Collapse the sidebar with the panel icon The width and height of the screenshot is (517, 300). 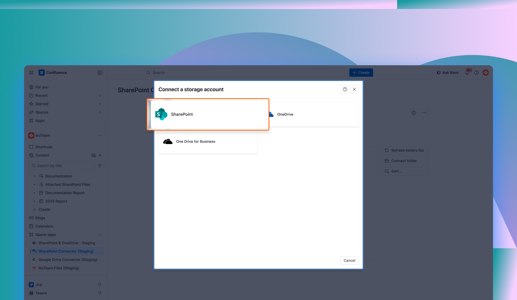100,73
